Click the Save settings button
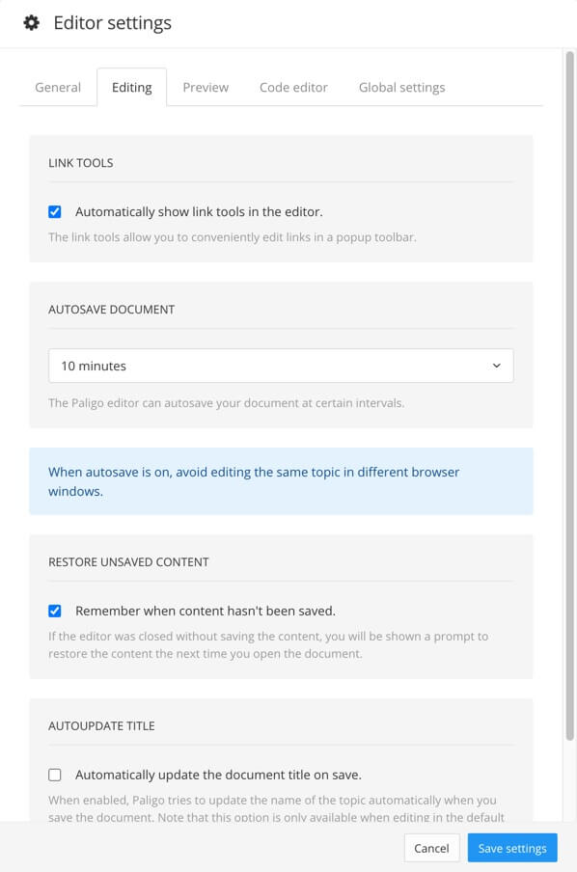This screenshot has height=872, width=577. [512, 848]
